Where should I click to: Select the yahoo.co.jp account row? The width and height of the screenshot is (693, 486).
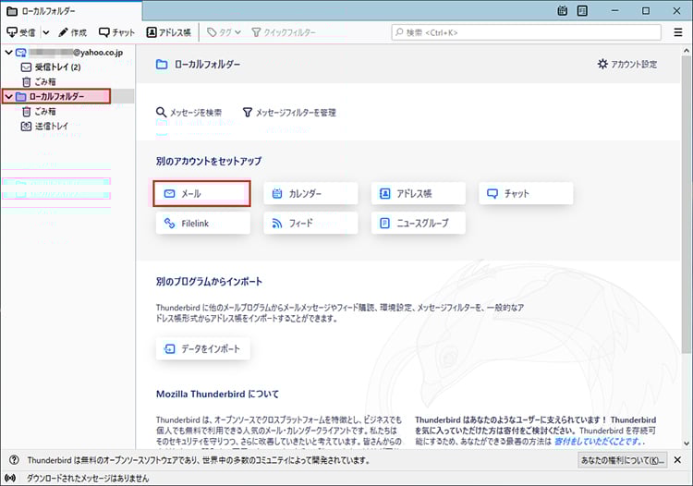(x=68, y=52)
